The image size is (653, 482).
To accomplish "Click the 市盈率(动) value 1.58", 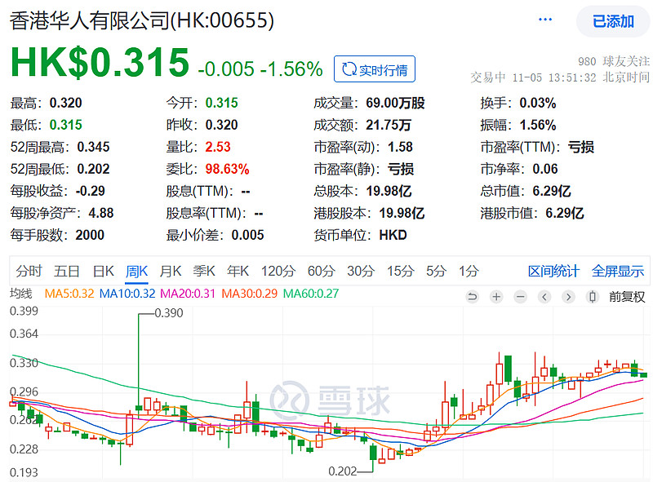I will (400, 147).
